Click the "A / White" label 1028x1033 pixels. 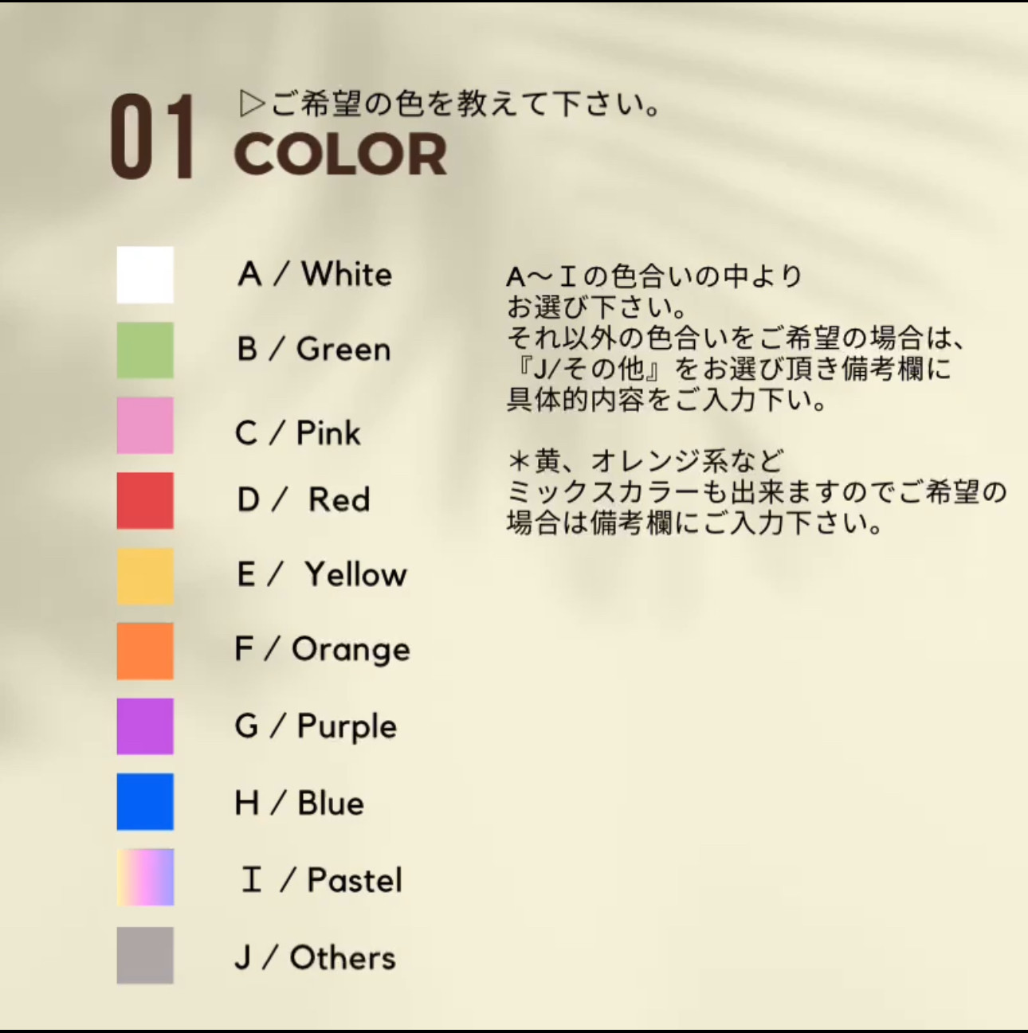click(x=315, y=274)
